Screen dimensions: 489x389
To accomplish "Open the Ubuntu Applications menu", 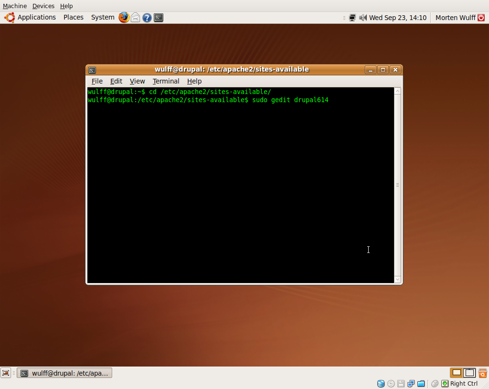I will [x=30, y=18].
